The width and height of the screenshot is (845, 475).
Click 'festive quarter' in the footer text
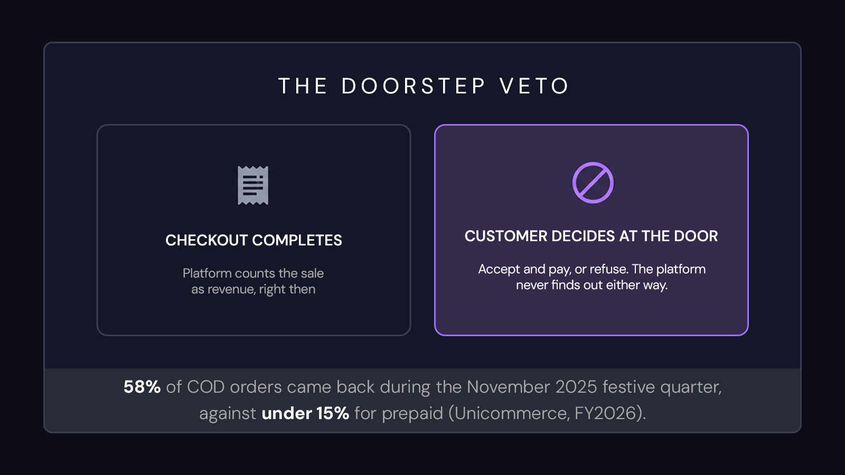pyautogui.click(x=661, y=387)
